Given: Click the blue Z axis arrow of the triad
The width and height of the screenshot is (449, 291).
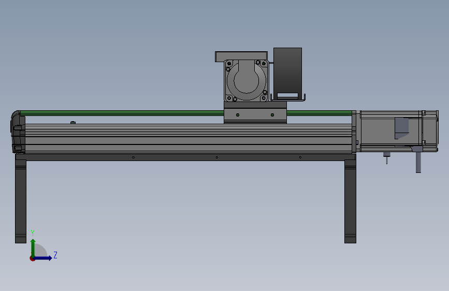Looking at the screenshot, I should click(43, 258).
